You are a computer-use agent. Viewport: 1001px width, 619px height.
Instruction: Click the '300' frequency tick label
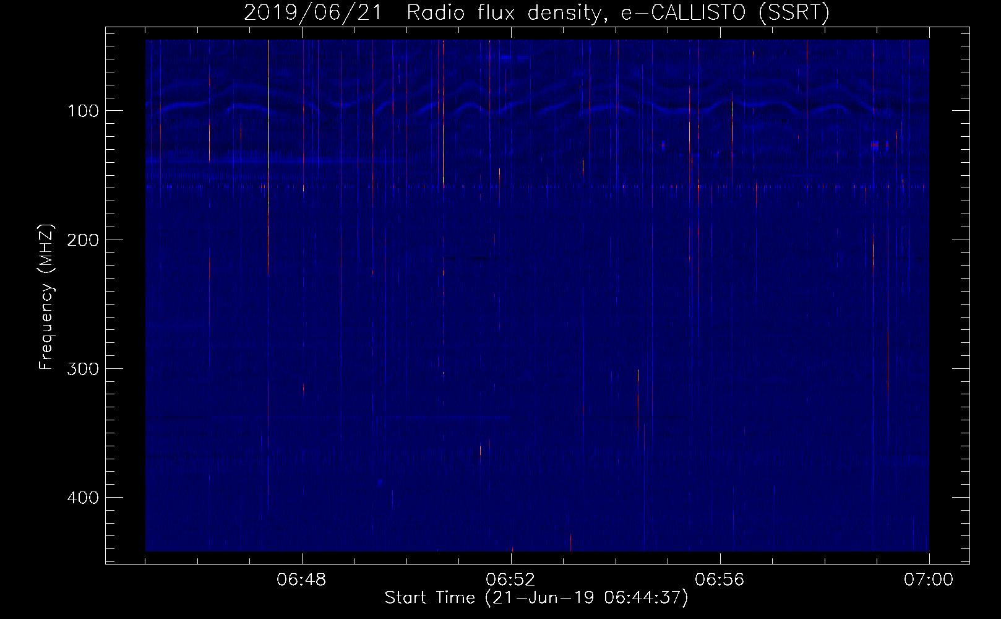pos(83,369)
